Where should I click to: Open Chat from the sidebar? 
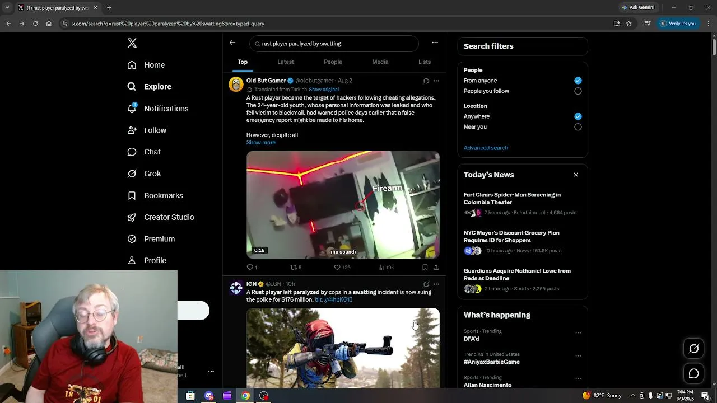click(144, 152)
